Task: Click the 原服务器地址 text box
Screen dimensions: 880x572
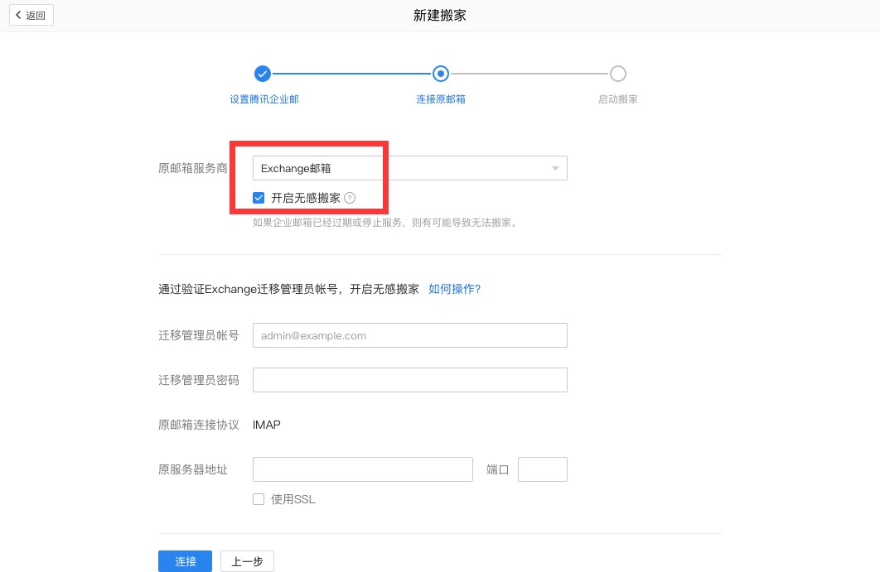Action: click(x=362, y=469)
